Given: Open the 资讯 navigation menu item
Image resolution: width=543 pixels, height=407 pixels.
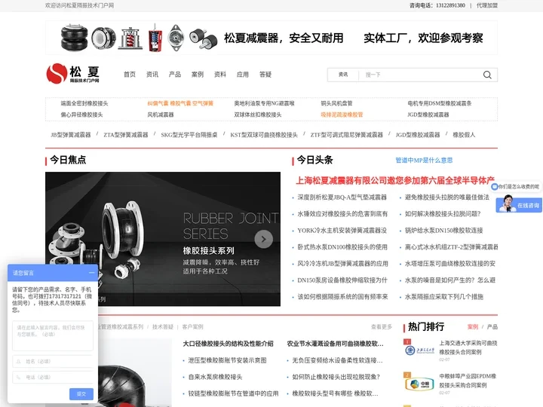Looking at the screenshot, I should tap(152, 75).
